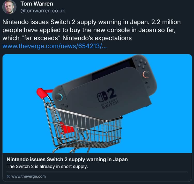
Task: Open the card title about Switch 2 supply
Action: (67, 160)
